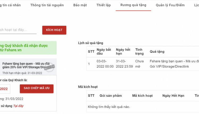Screen dimensions: 199x114
Task: Click the Tình trạng column header
Action: pyautogui.click(x=139, y=51)
